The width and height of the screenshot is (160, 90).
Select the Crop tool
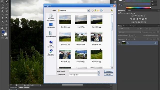pos(2,4)
